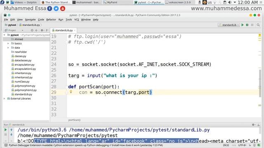Close the standardLib.py editor tab
Image resolution: width=264 pixels, height=148 pixels.
75,30
